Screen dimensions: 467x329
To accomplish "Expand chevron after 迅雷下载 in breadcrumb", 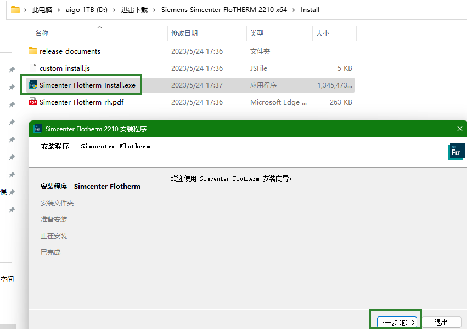I will [x=154, y=10].
